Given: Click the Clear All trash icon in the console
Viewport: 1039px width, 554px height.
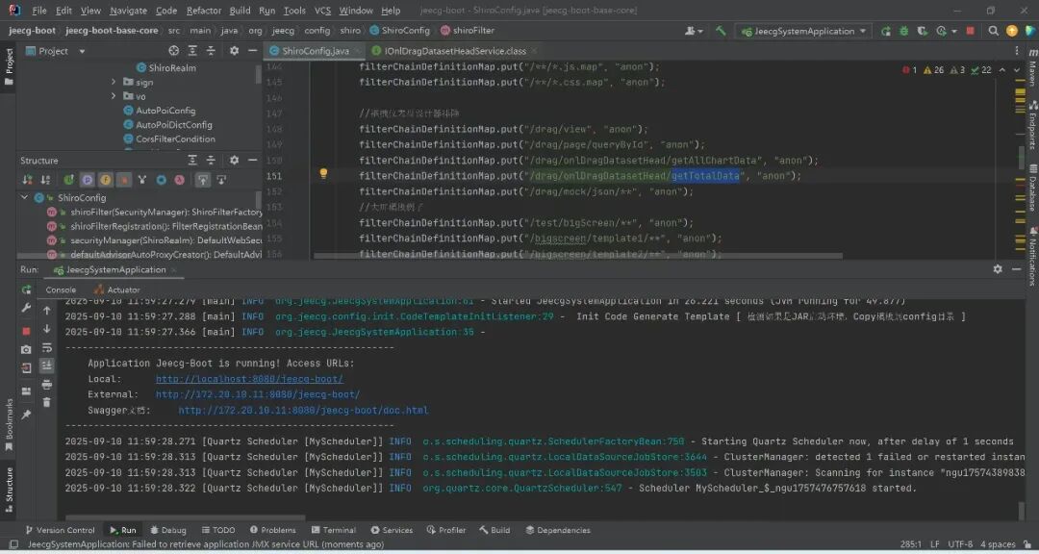Looking at the screenshot, I should 46,401.
